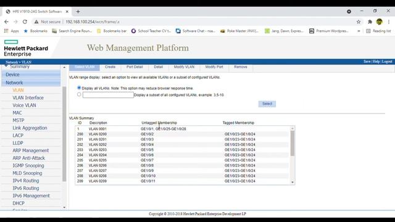Select Display all VLANs radio button
The width and height of the screenshot is (395, 222).
[79, 88]
